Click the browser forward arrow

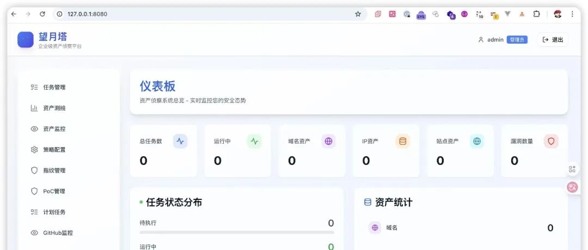(28, 14)
